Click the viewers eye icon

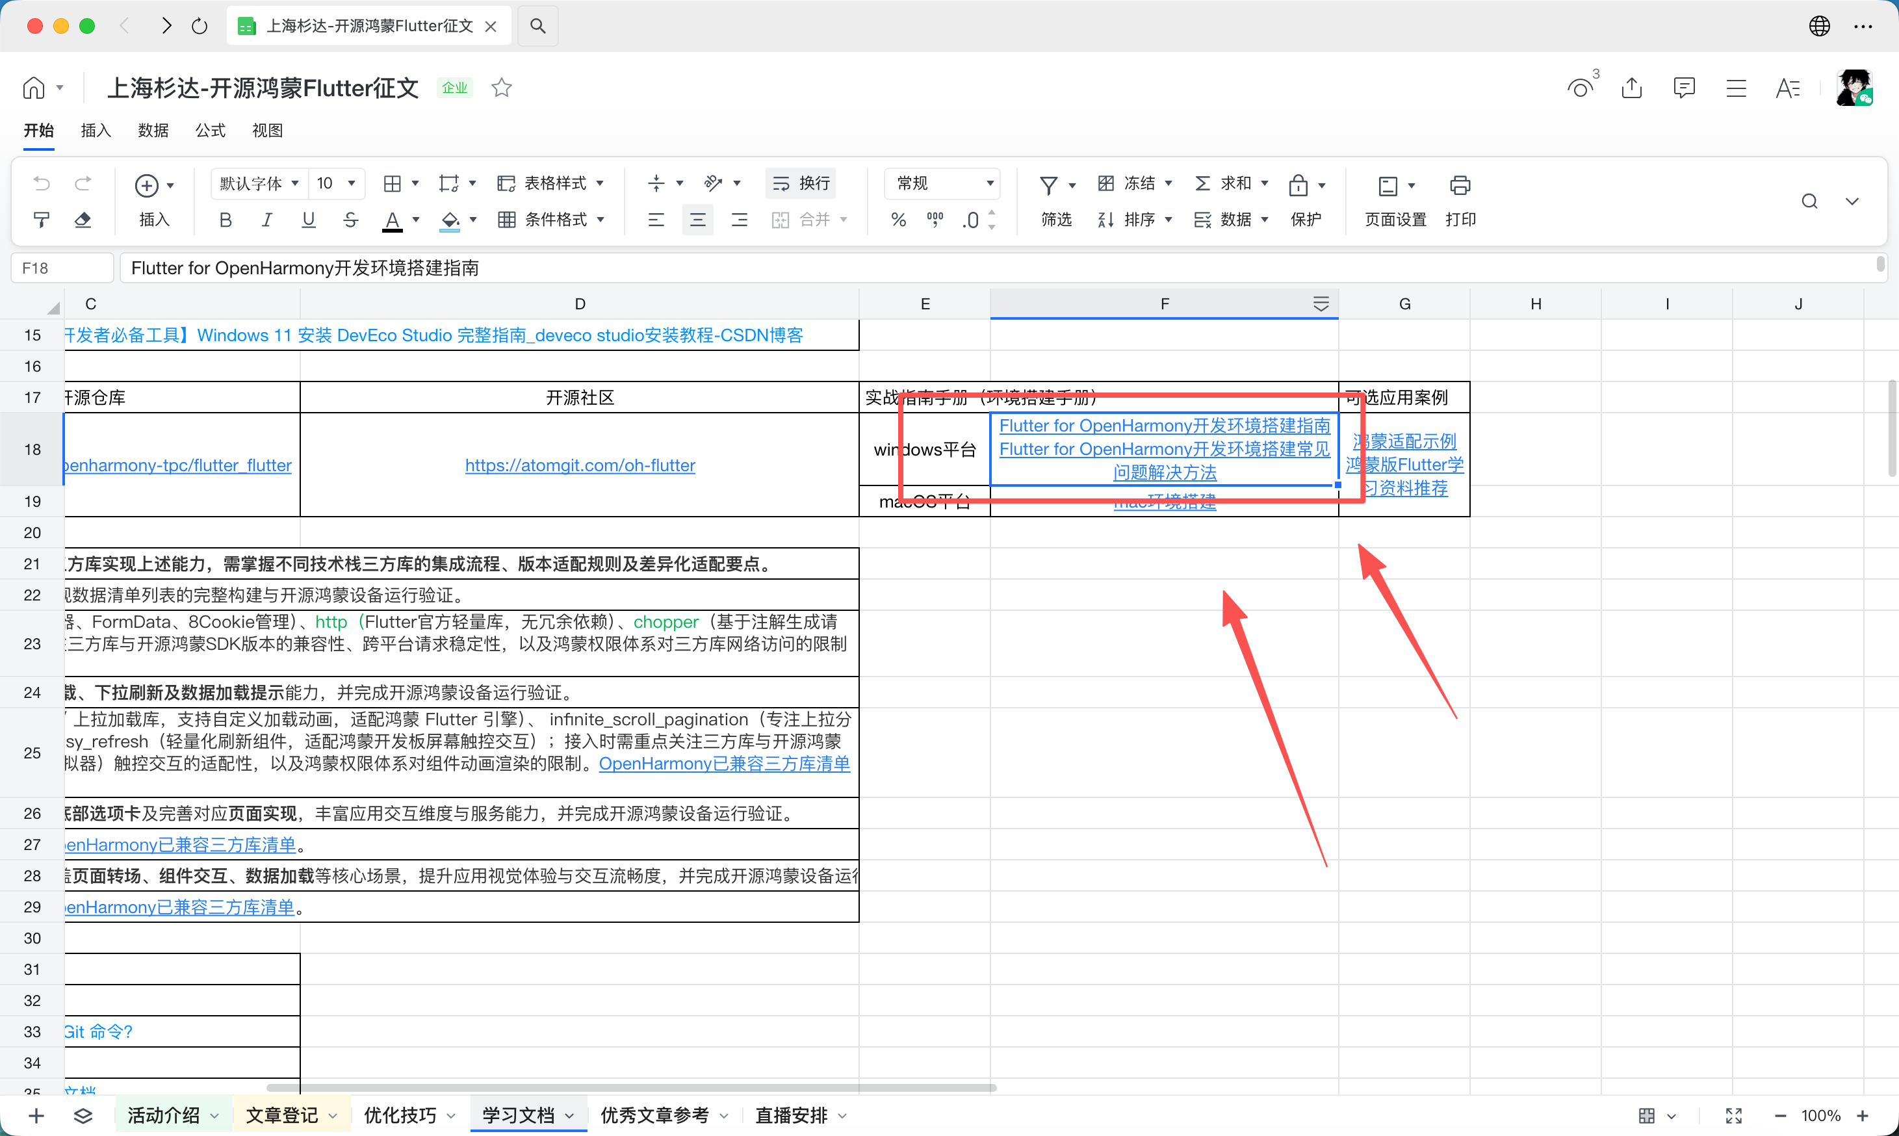click(x=1580, y=88)
